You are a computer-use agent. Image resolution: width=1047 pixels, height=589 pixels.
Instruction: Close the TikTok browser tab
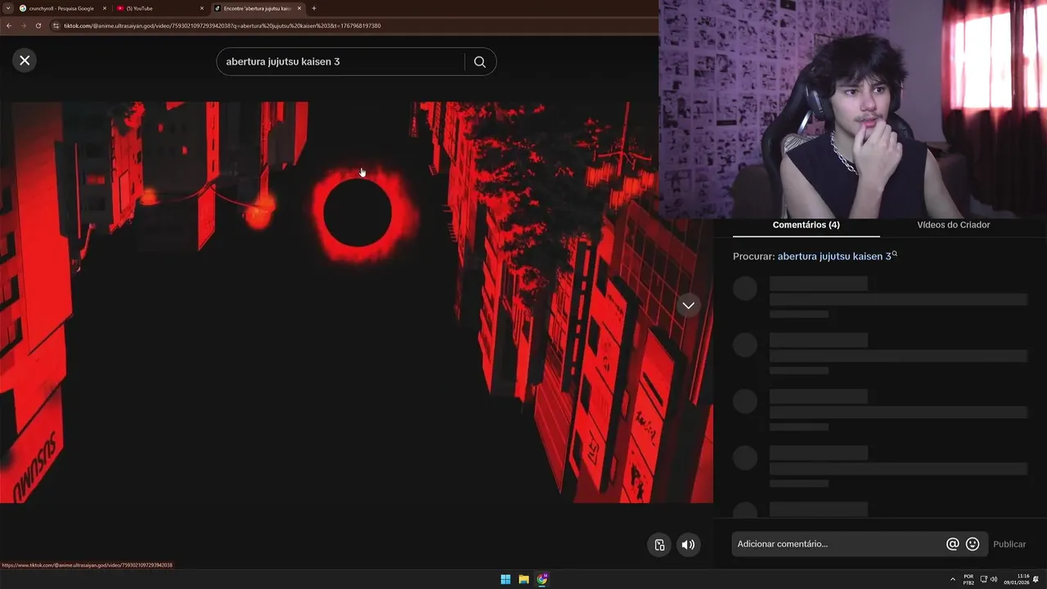pyautogui.click(x=299, y=8)
